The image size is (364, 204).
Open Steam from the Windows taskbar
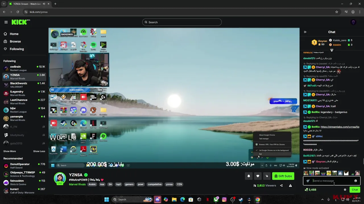coord(241,199)
